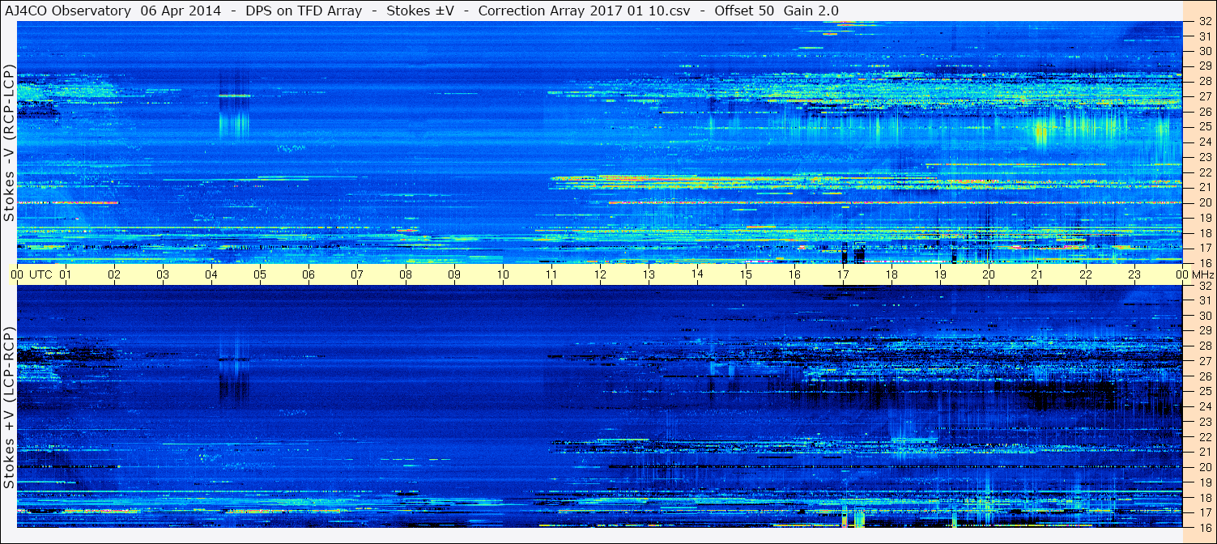Select the 14 hour marker
This screenshot has width=1217, height=544.
pos(697,274)
